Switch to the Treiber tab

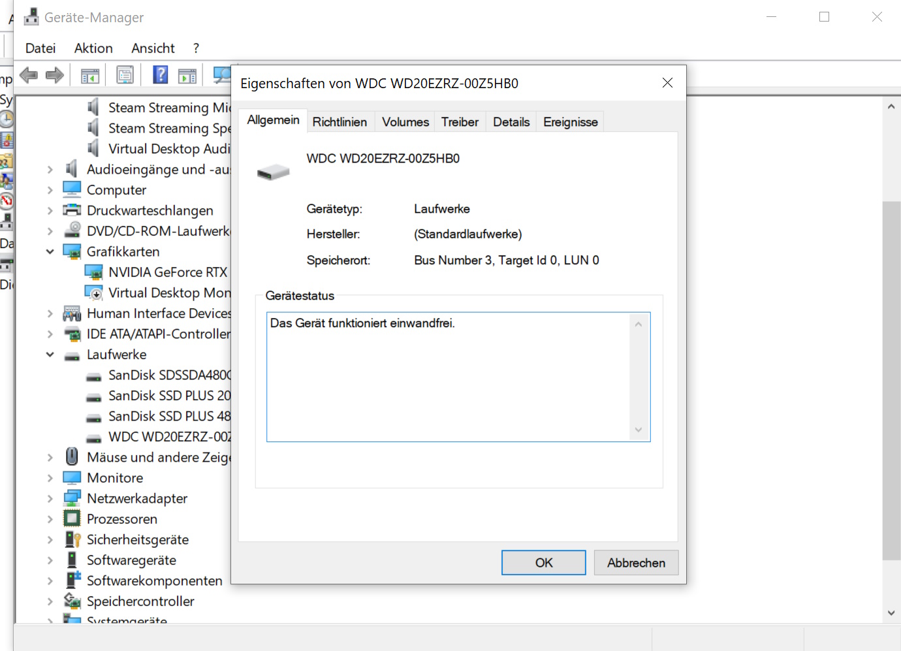tap(460, 122)
